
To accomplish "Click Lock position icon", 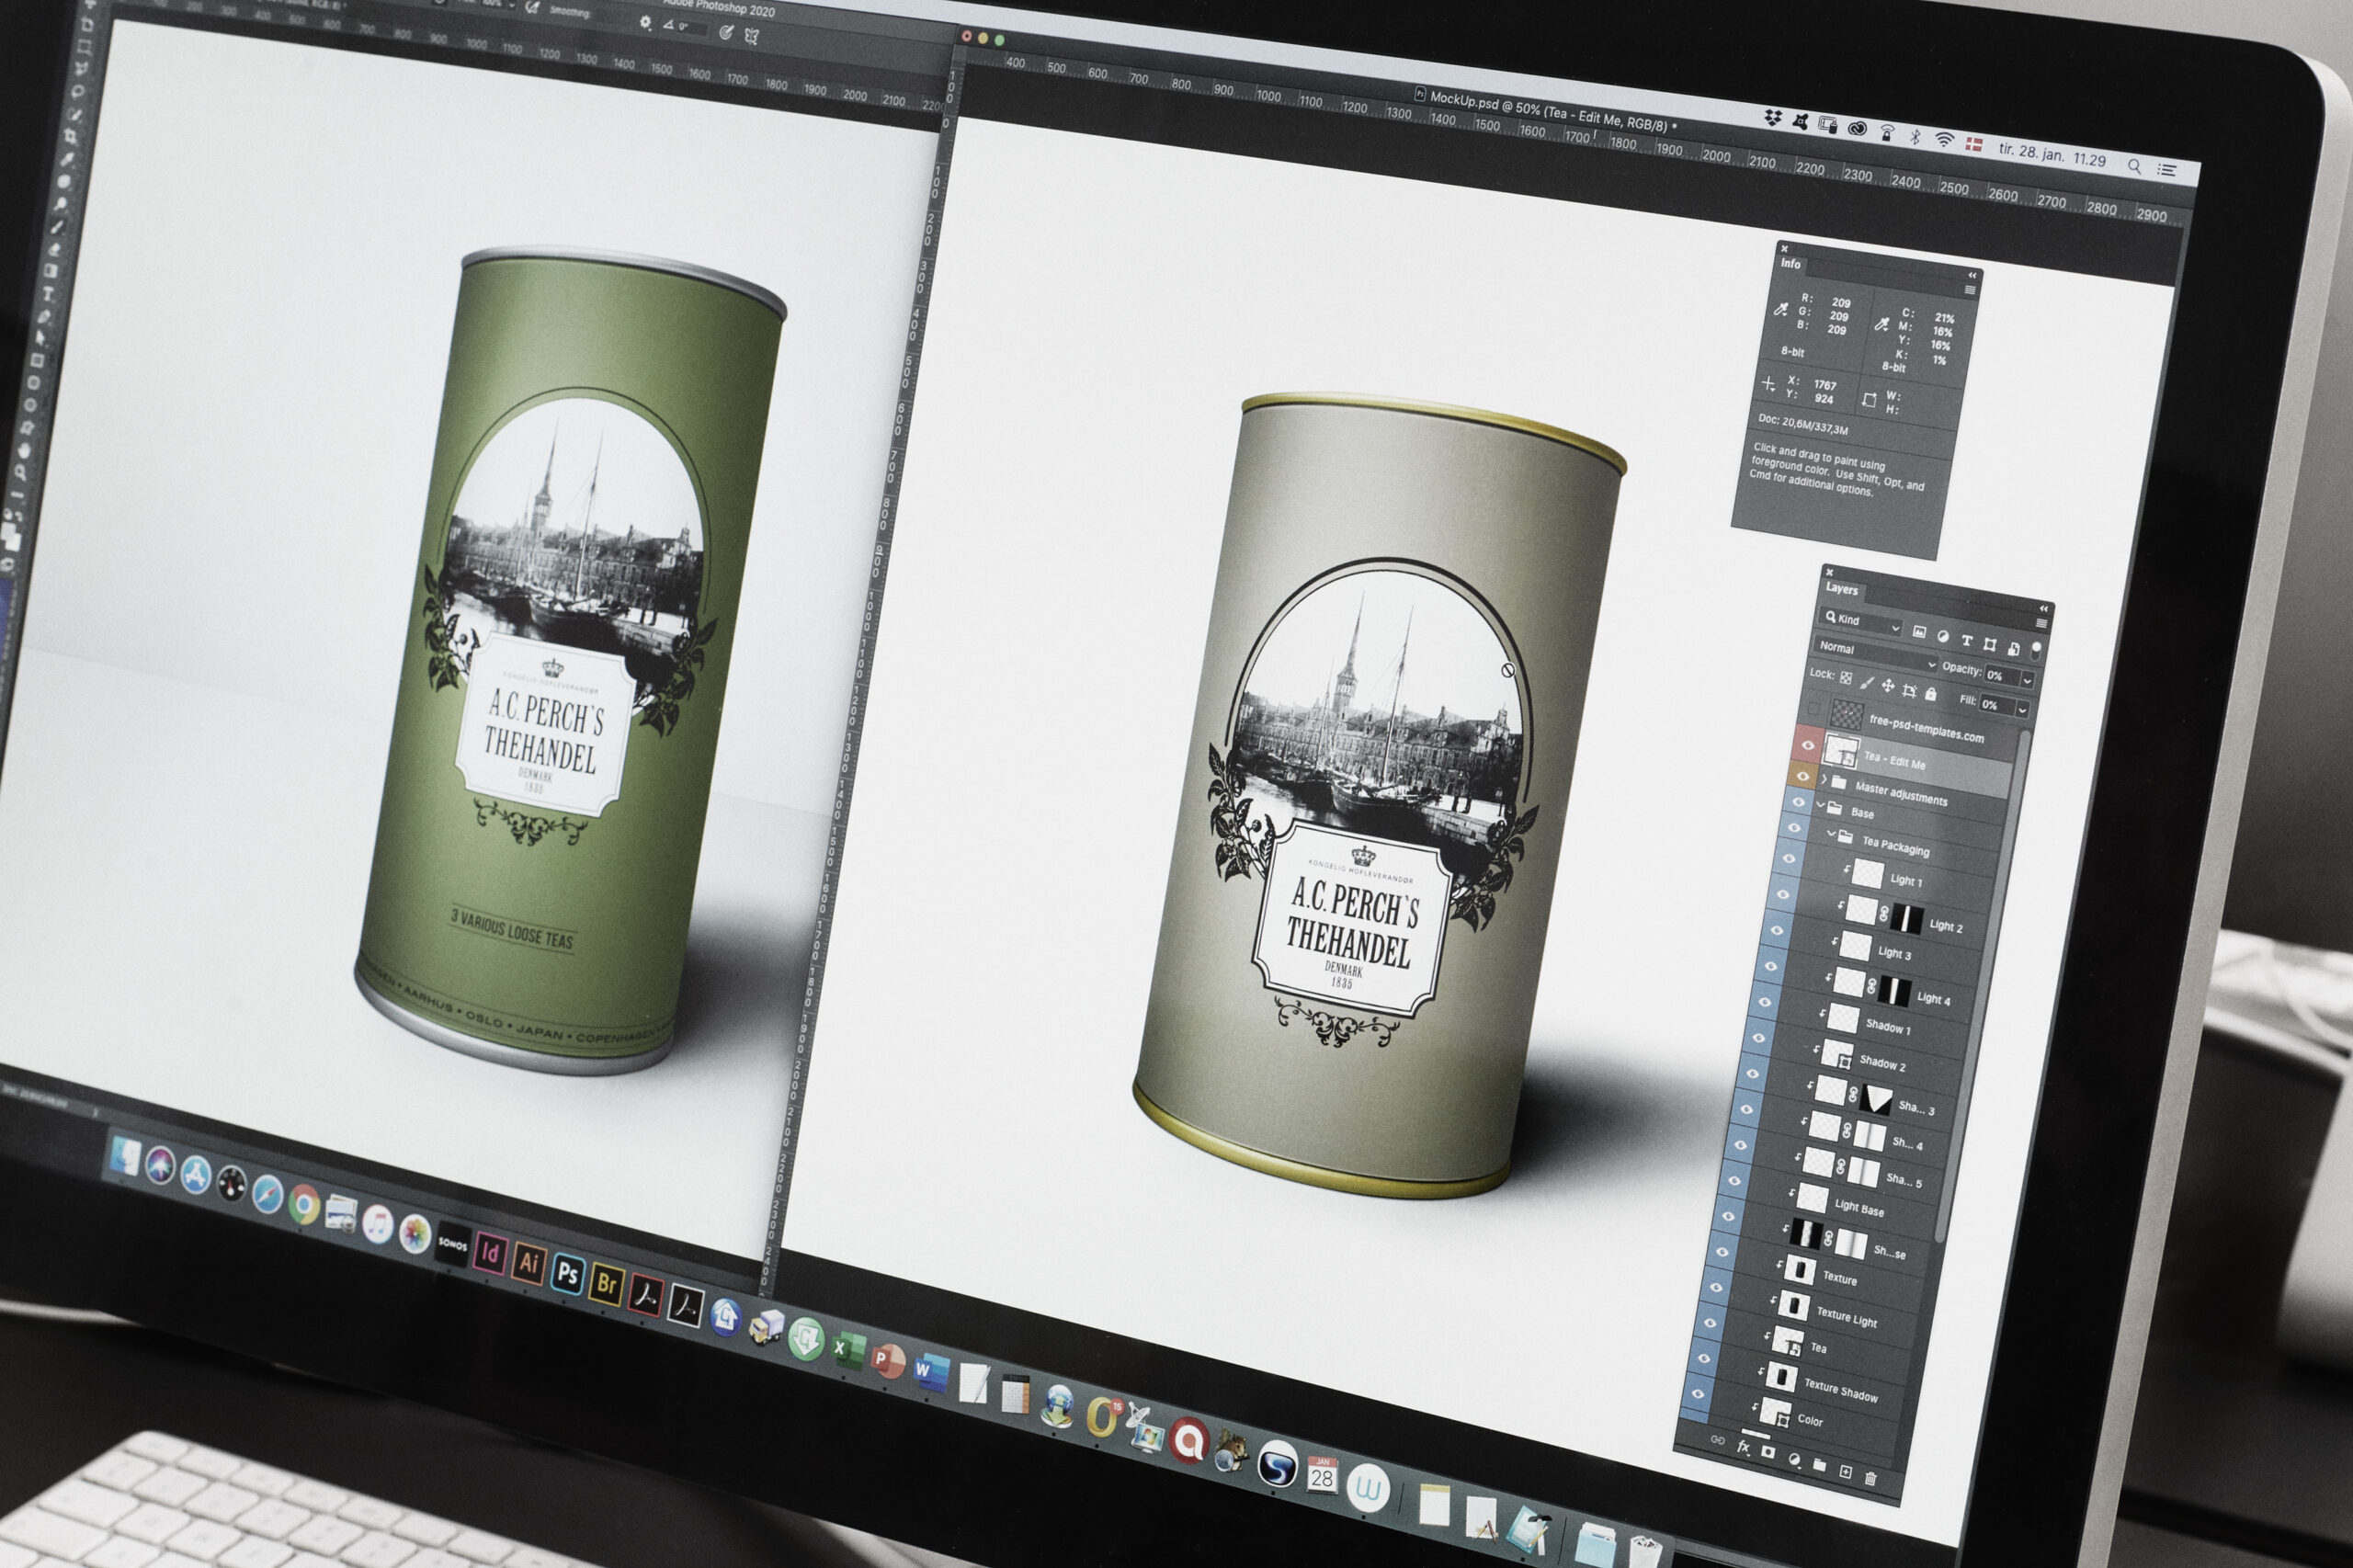I will click(x=1887, y=686).
